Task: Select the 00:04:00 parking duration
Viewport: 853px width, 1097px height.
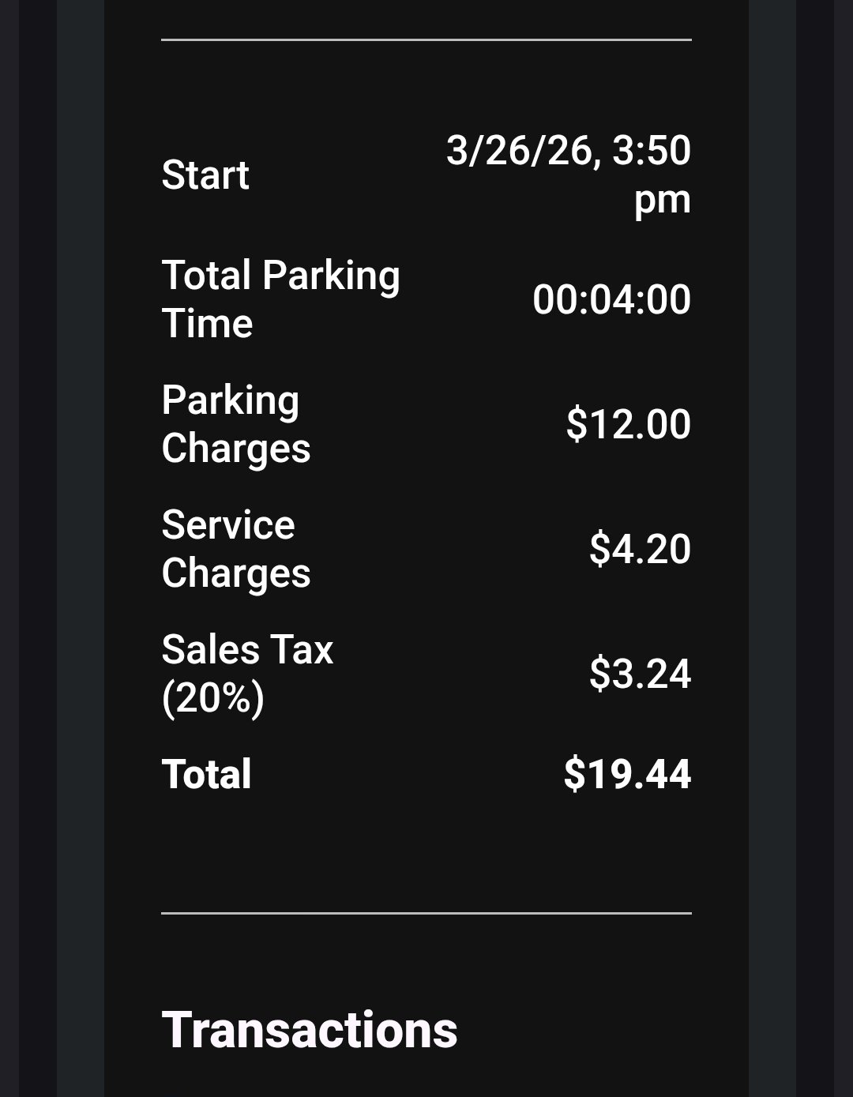Action: (x=611, y=299)
